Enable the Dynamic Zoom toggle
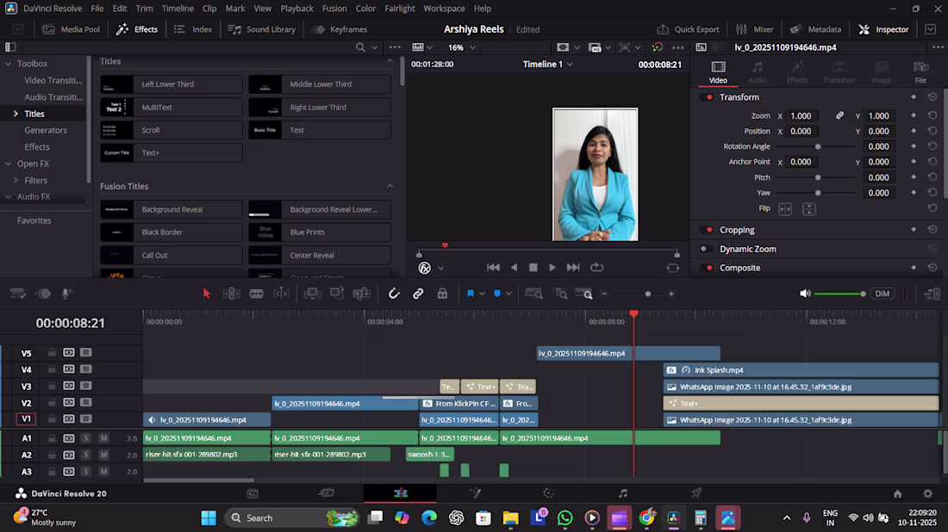948x532 pixels. click(x=704, y=249)
